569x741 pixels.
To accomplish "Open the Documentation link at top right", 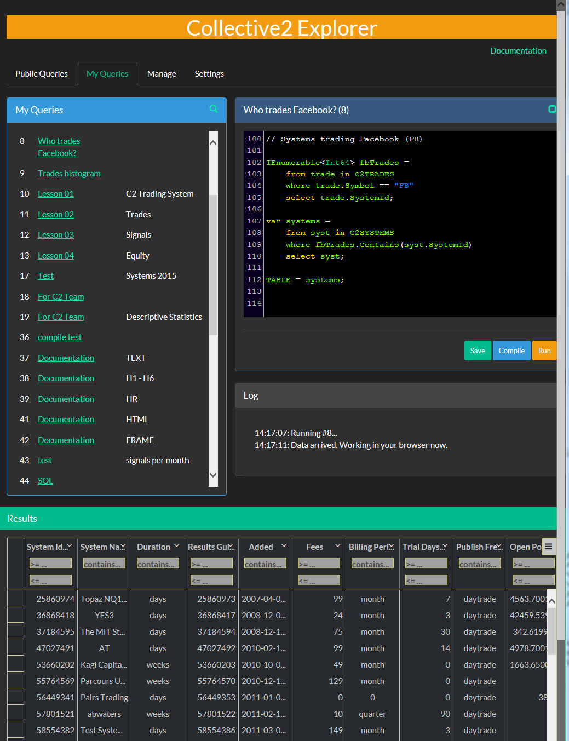I will [518, 51].
